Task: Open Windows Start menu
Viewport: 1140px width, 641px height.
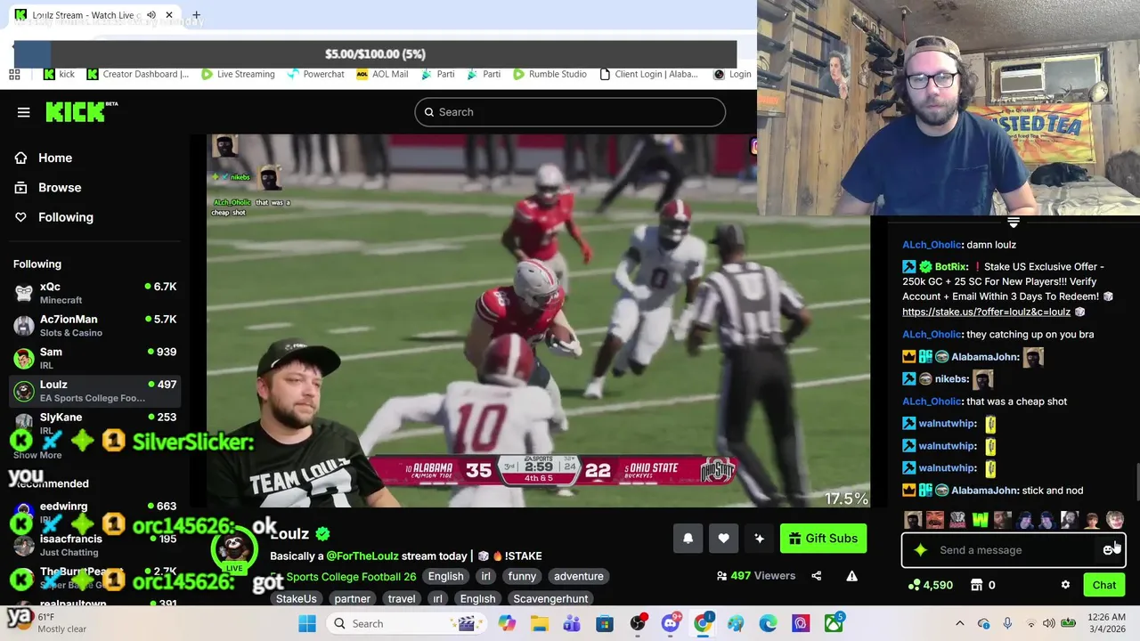Action: (x=306, y=623)
